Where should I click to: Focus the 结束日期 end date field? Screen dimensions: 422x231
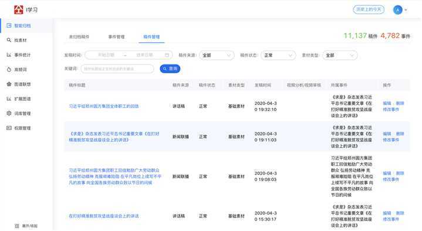(x=144, y=55)
